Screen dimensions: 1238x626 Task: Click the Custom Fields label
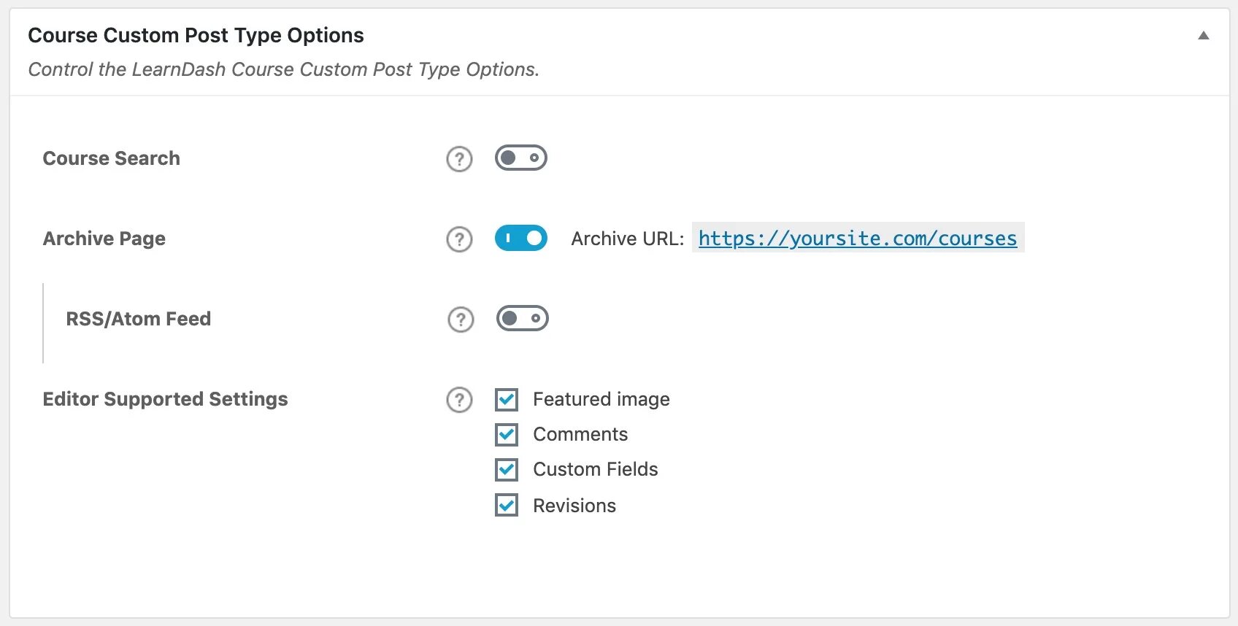595,469
